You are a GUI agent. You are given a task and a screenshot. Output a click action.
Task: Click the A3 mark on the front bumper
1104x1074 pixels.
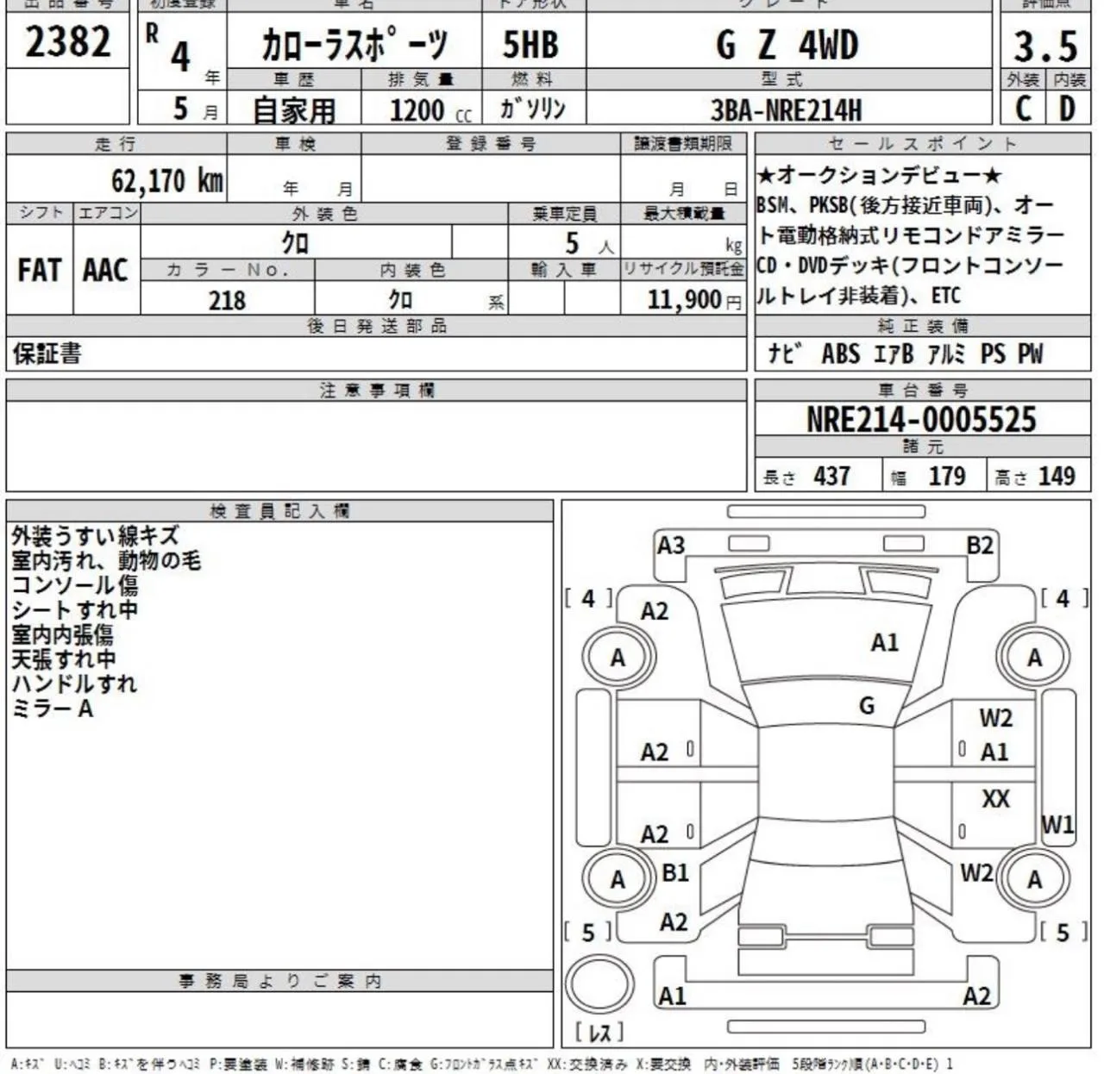pyautogui.click(x=671, y=545)
